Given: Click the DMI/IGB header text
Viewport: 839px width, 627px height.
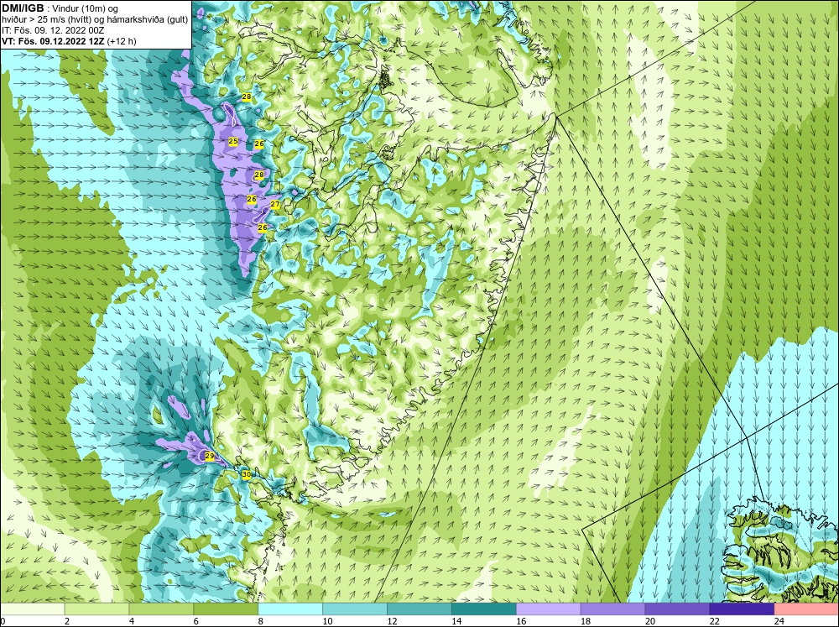Looking at the screenshot, I should click(23, 8).
